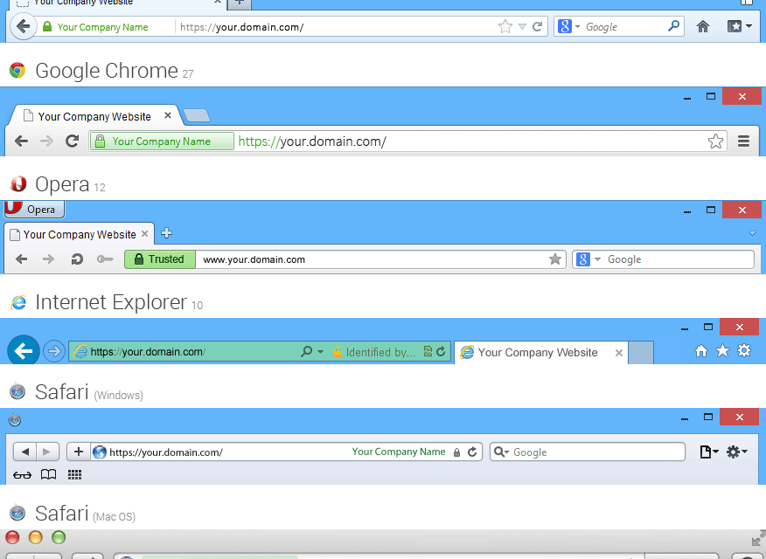Click the Opera password key icon

click(x=105, y=259)
